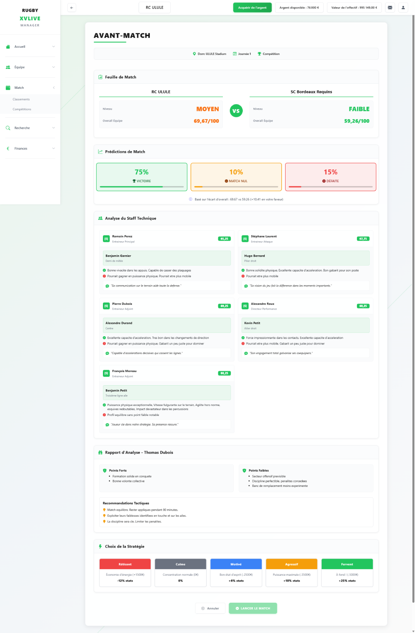Click the Accueil home icon in sidebar
Viewport: 415px width, 633px height.
8,47
